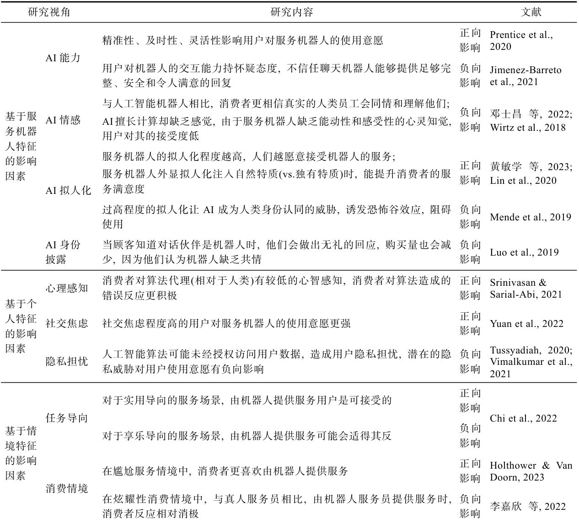Select the 社交焦虑 cell

pyautogui.click(x=67, y=324)
